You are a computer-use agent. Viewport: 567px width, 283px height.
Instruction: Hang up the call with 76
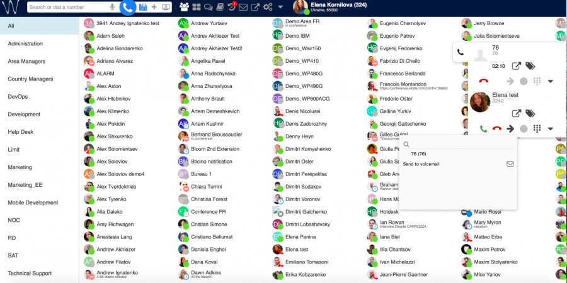click(x=483, y=81)
